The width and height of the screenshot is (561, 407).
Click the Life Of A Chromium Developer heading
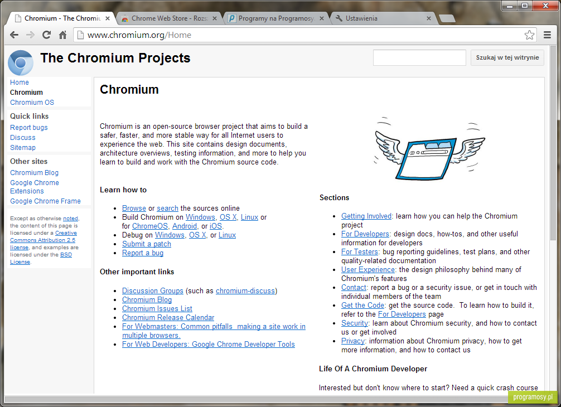pyautogui.click(x=373, y=369)
